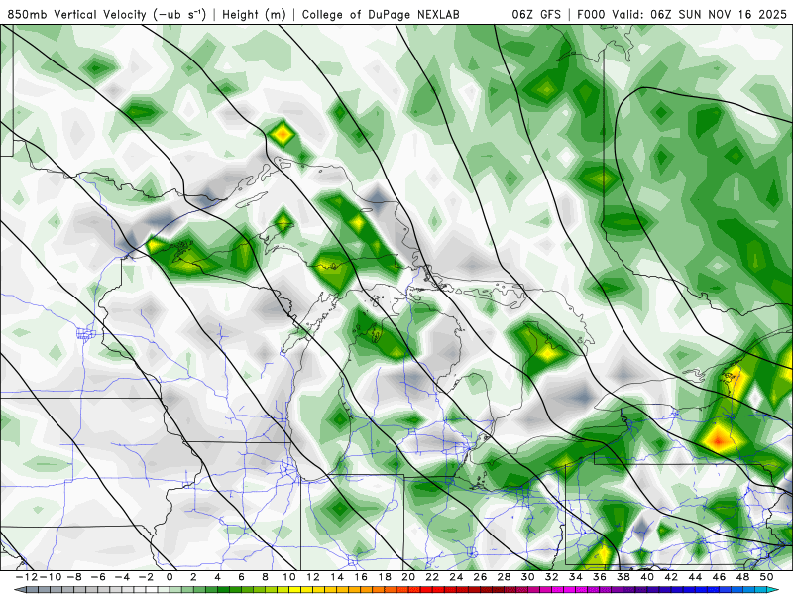This screenshot has width=793, height=595.
Task: Click the 50 label on the color scale
Action: coord(766,577)
